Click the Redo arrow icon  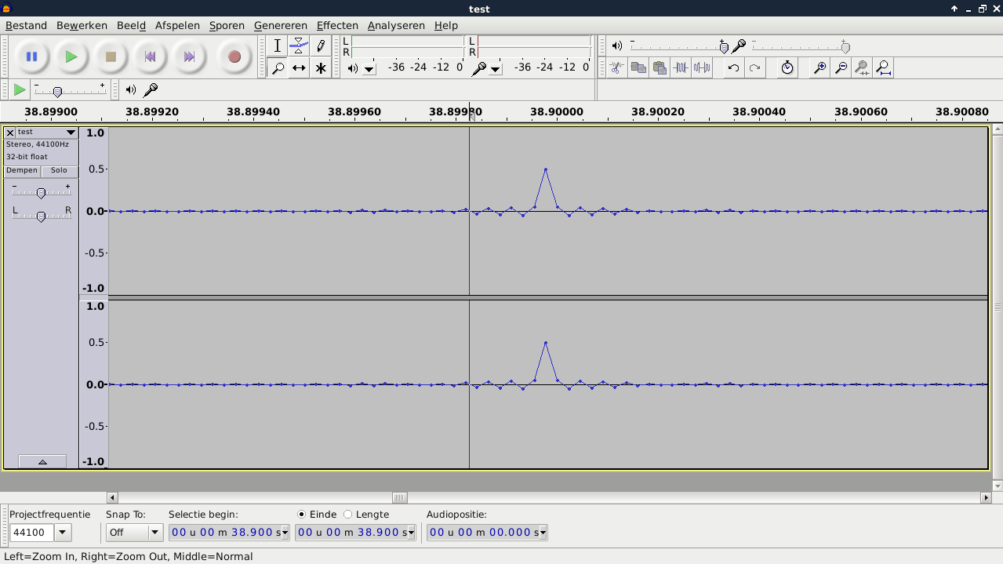pyautogui.click(x=754, y=67)
